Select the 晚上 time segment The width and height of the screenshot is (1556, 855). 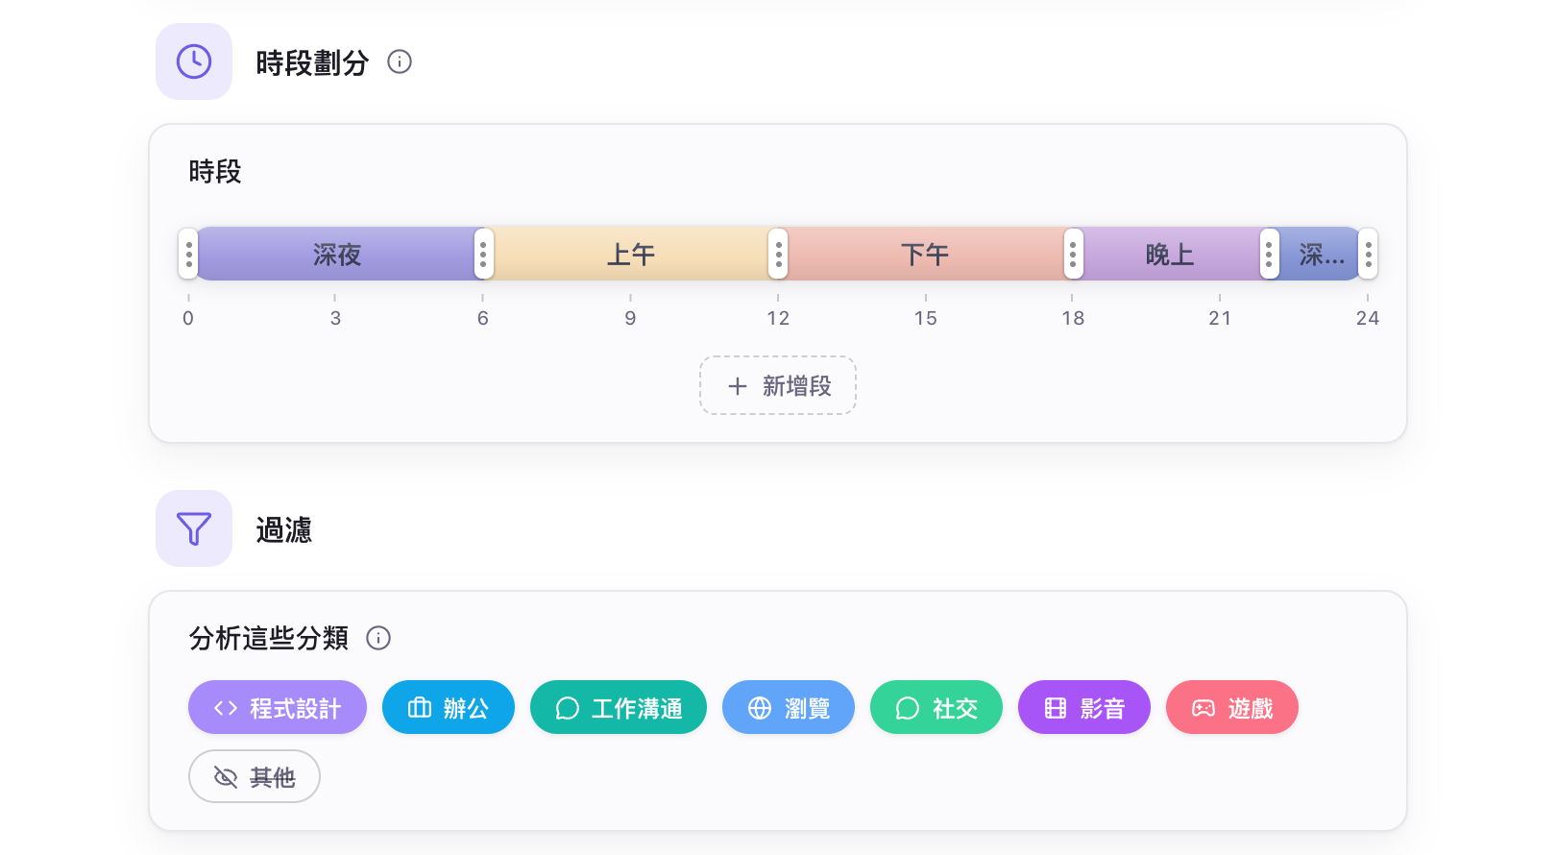[x=1171, y=254]
